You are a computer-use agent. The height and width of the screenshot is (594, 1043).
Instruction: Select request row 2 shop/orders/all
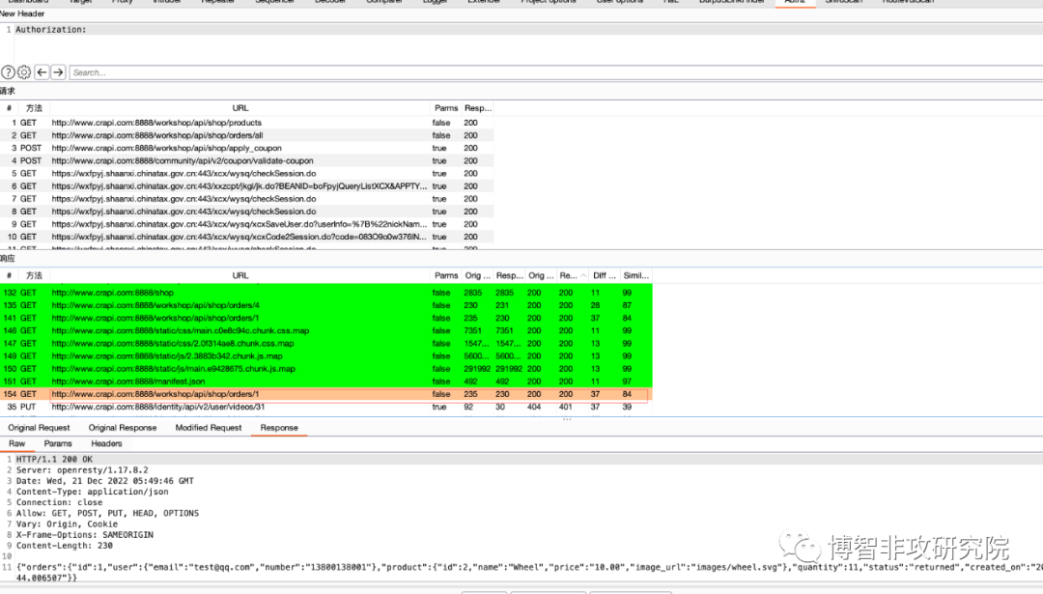coord(247,135)
